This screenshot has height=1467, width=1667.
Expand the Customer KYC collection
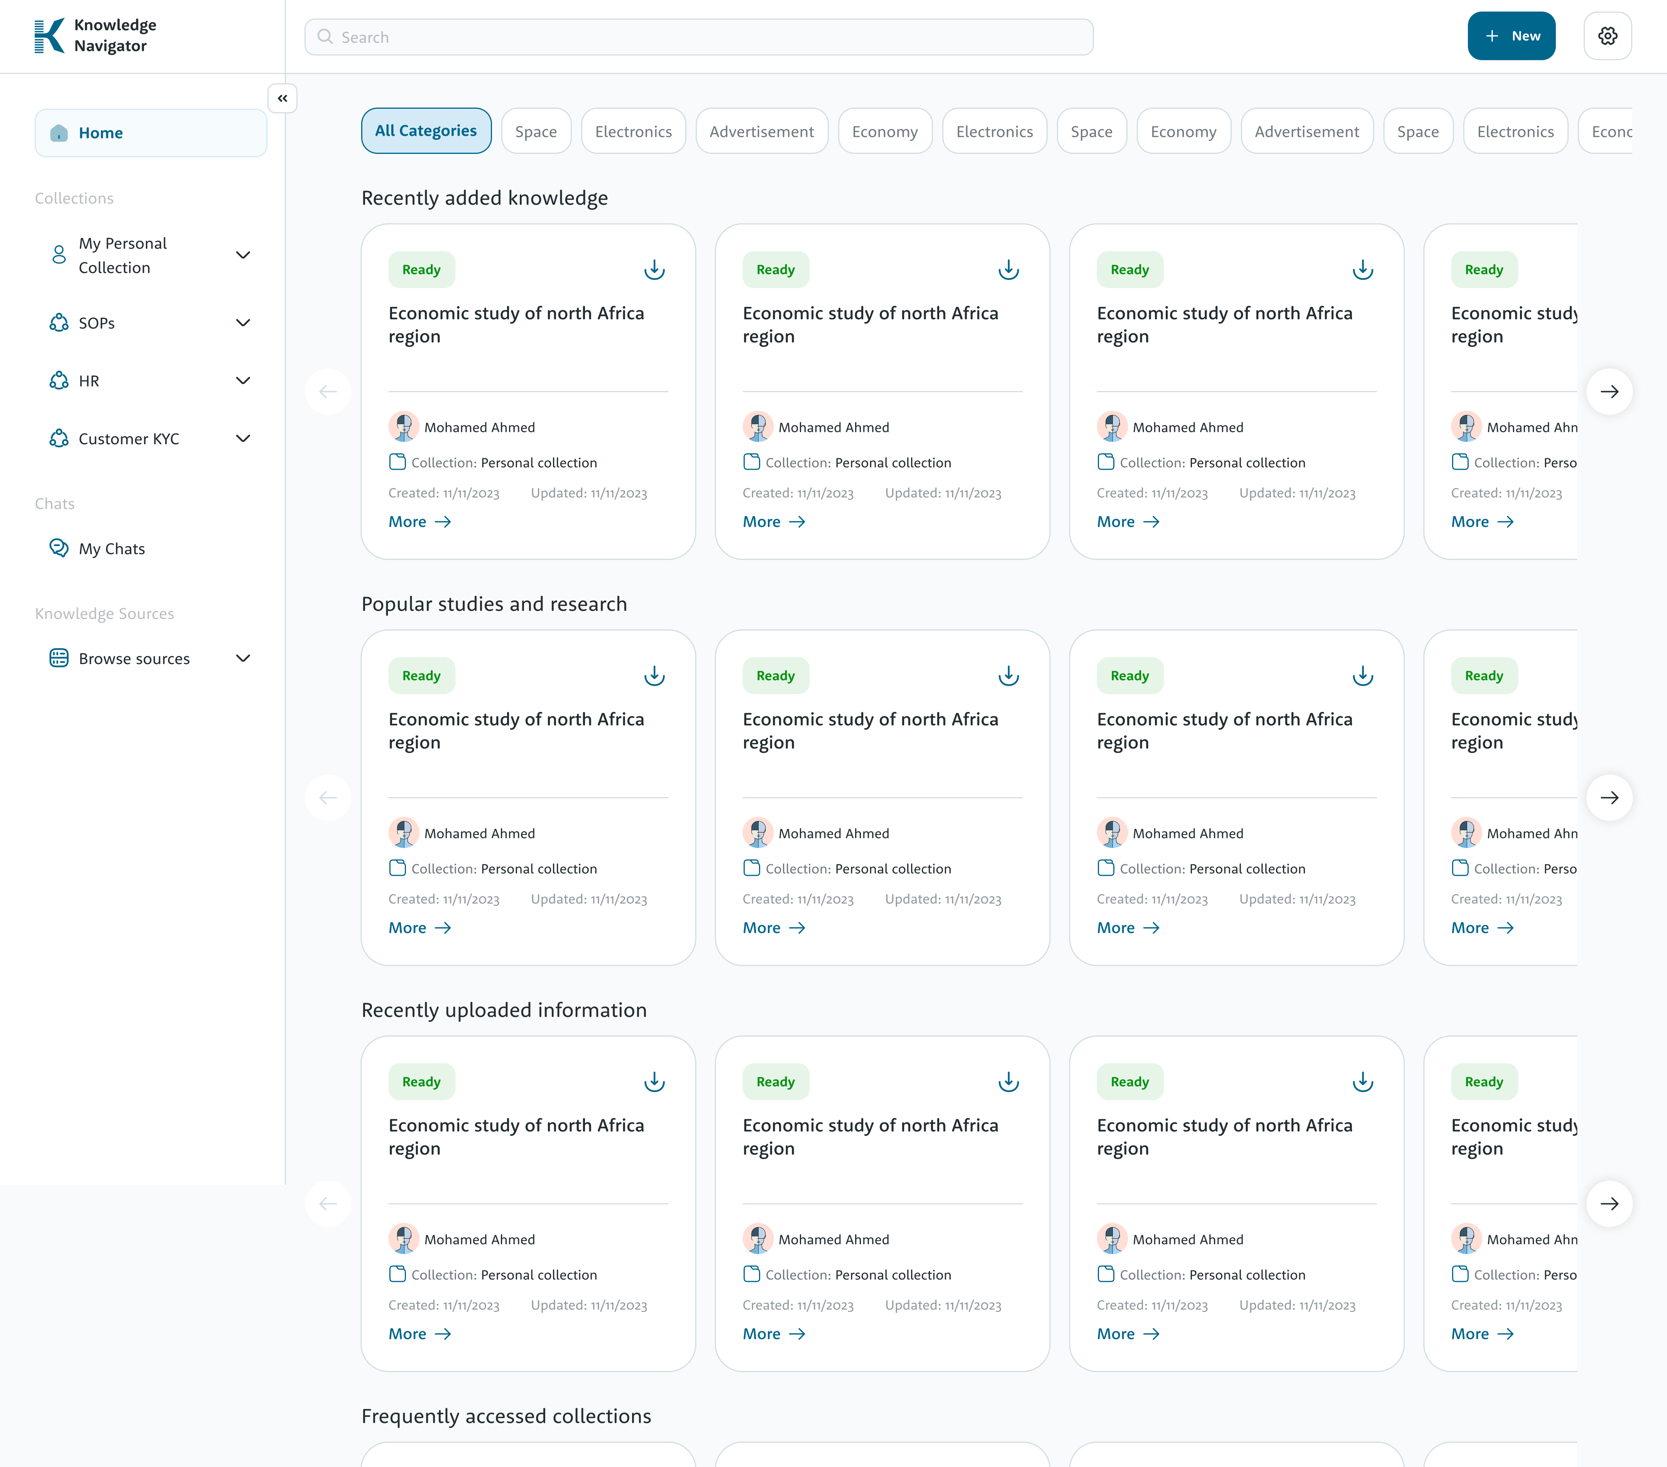click(x=243, y=438)
